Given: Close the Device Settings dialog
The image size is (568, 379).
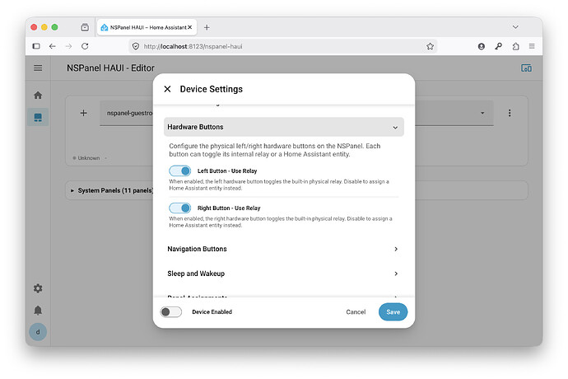Looking at the screenshot, I should click(x=167, y=89).
